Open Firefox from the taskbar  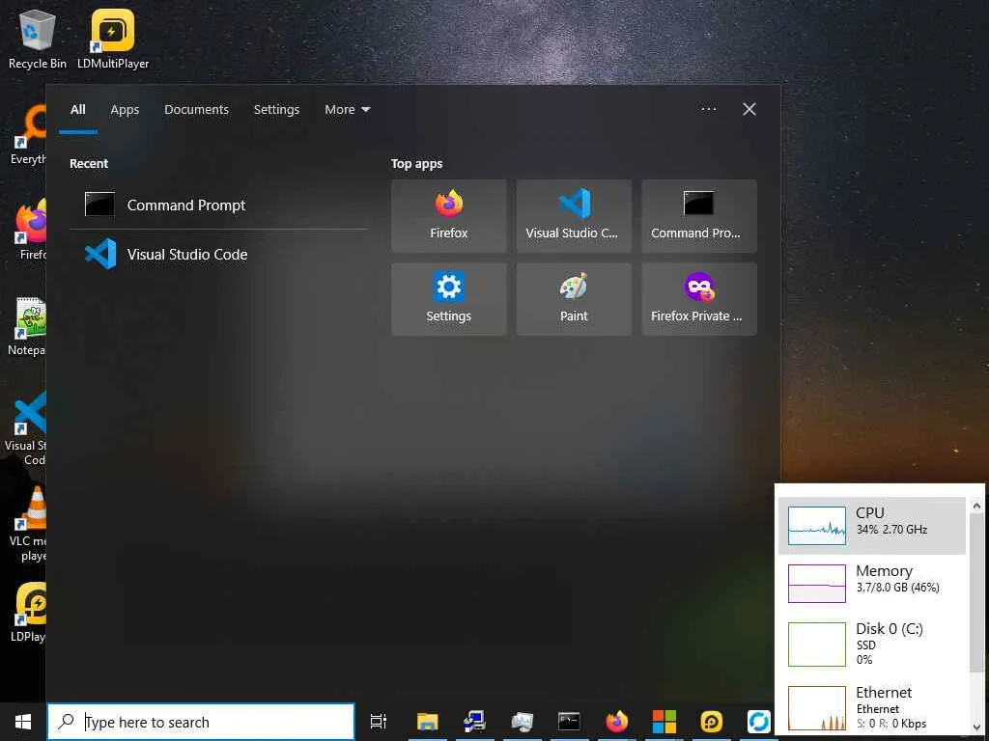(x=617, y=722)
